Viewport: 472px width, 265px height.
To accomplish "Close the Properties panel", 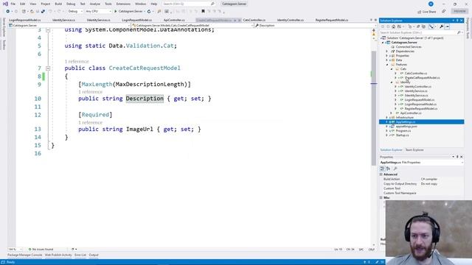I will point(462,157).
